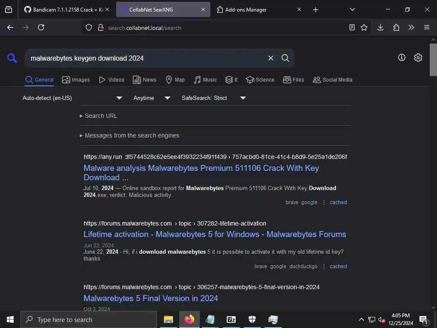Toggle reader view icon

[x=352, y=27]
